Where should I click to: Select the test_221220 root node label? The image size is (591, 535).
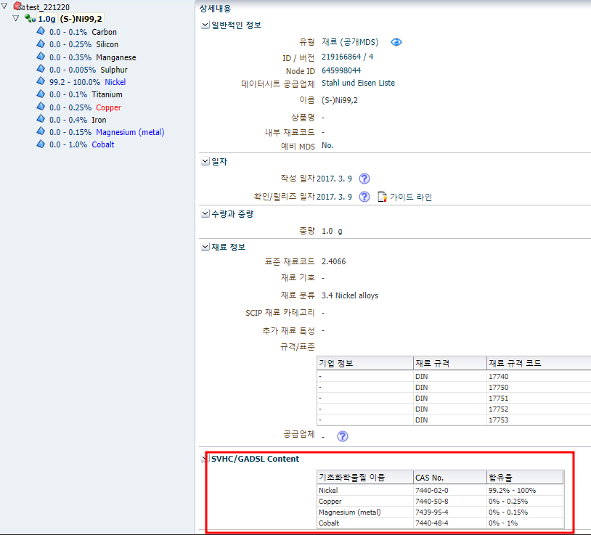point(47,7)
